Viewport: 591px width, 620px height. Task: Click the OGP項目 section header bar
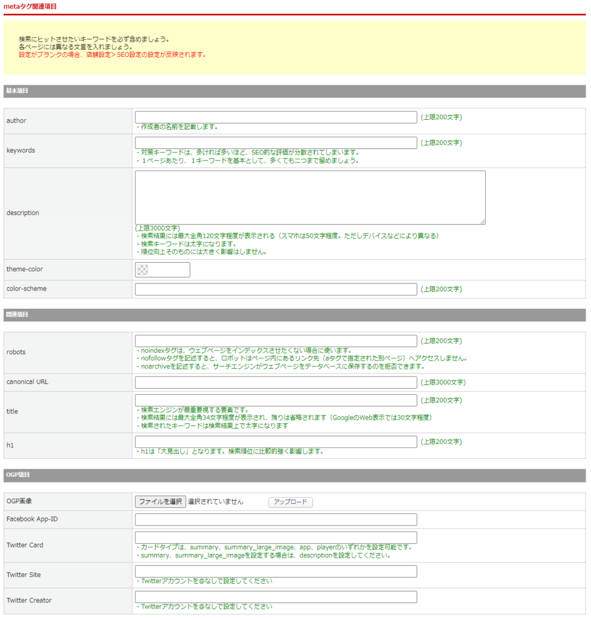click(x=295, y=475)
